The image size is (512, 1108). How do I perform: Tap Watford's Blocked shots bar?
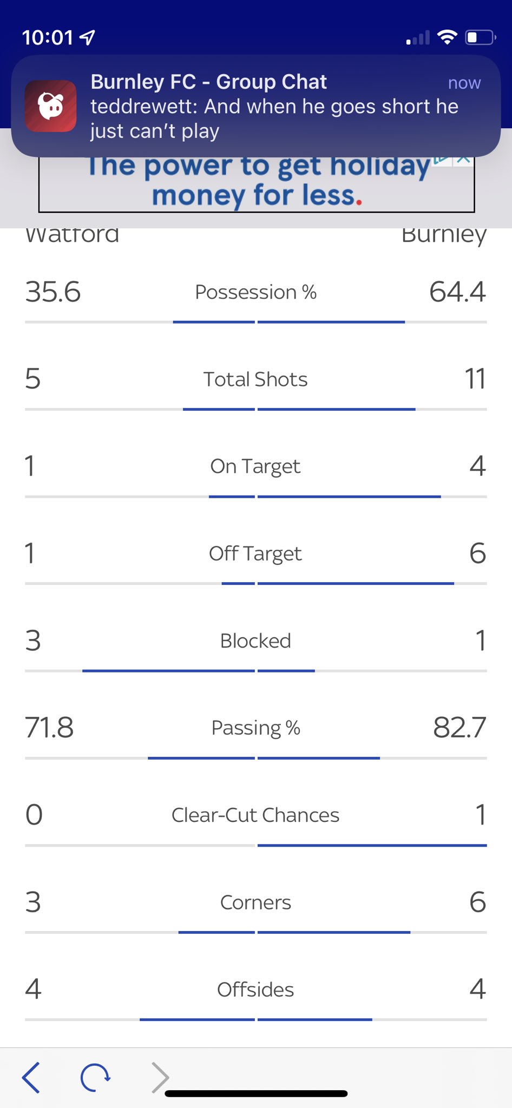(x=168, y=671)
